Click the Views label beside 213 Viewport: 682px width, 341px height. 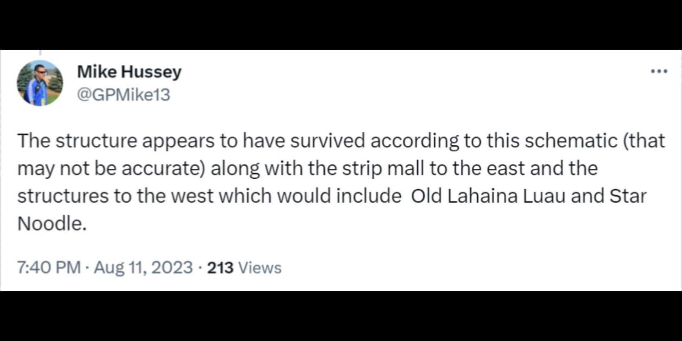260,268
